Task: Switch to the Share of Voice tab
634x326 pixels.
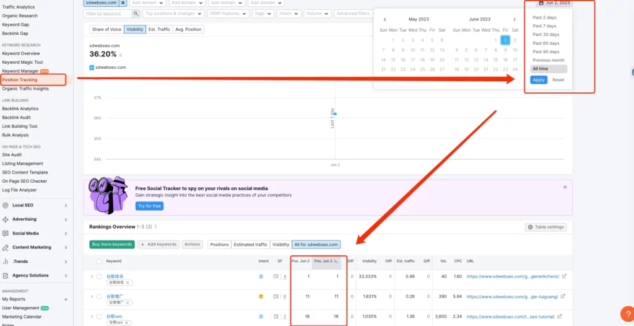Action: point(106,30)
